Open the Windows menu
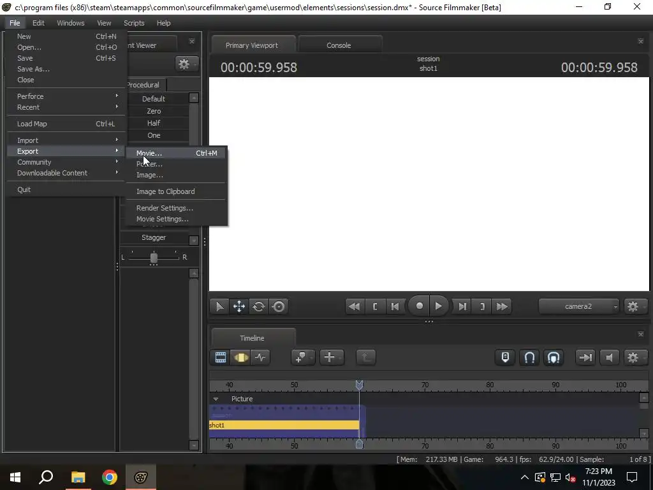The height and width of the screenshot is (490, 653). point(70,23)
